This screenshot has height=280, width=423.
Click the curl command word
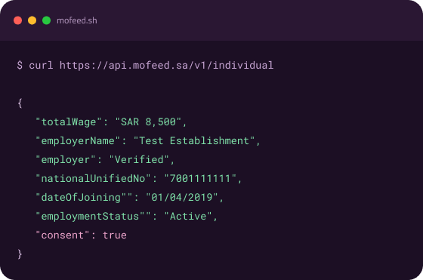(x=41, y=65)
